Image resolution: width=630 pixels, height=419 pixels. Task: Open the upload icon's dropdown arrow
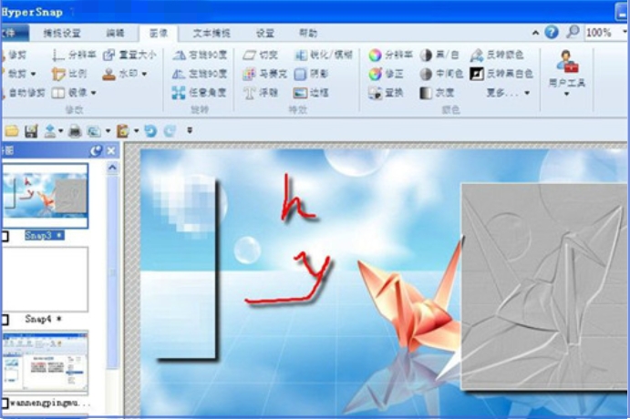click(x=61, y=131)
